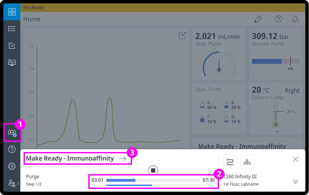Image resolution: width=309 pixels, height=195 pixels.
Task: Click the Purge step progress bar
Action: [x=153, y=181]
